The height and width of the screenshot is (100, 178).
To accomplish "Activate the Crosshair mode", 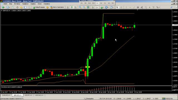I will click(121, 7).
